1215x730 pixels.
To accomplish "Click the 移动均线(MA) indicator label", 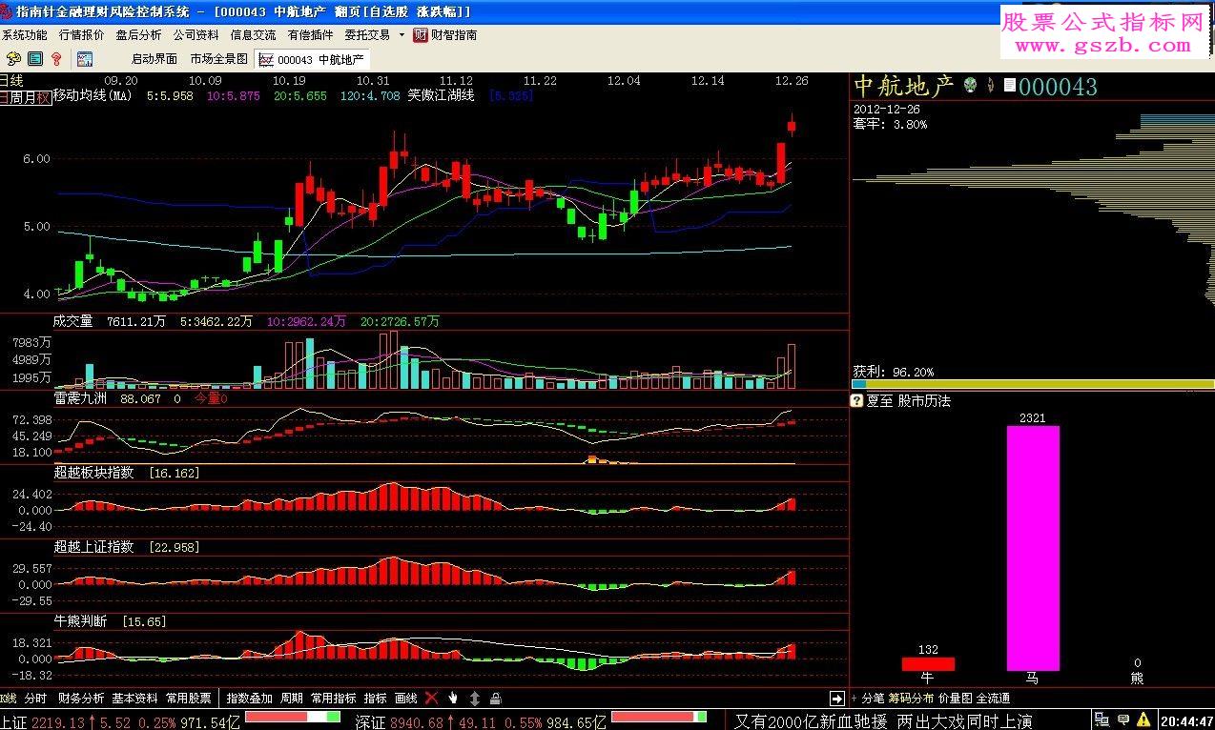I will point(93,96).
